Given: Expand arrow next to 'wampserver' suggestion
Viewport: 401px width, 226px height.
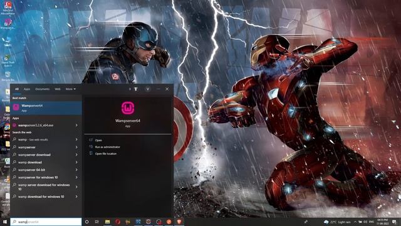Looking at the screenshot, I should pyautogui.click(x=76, y=148).
